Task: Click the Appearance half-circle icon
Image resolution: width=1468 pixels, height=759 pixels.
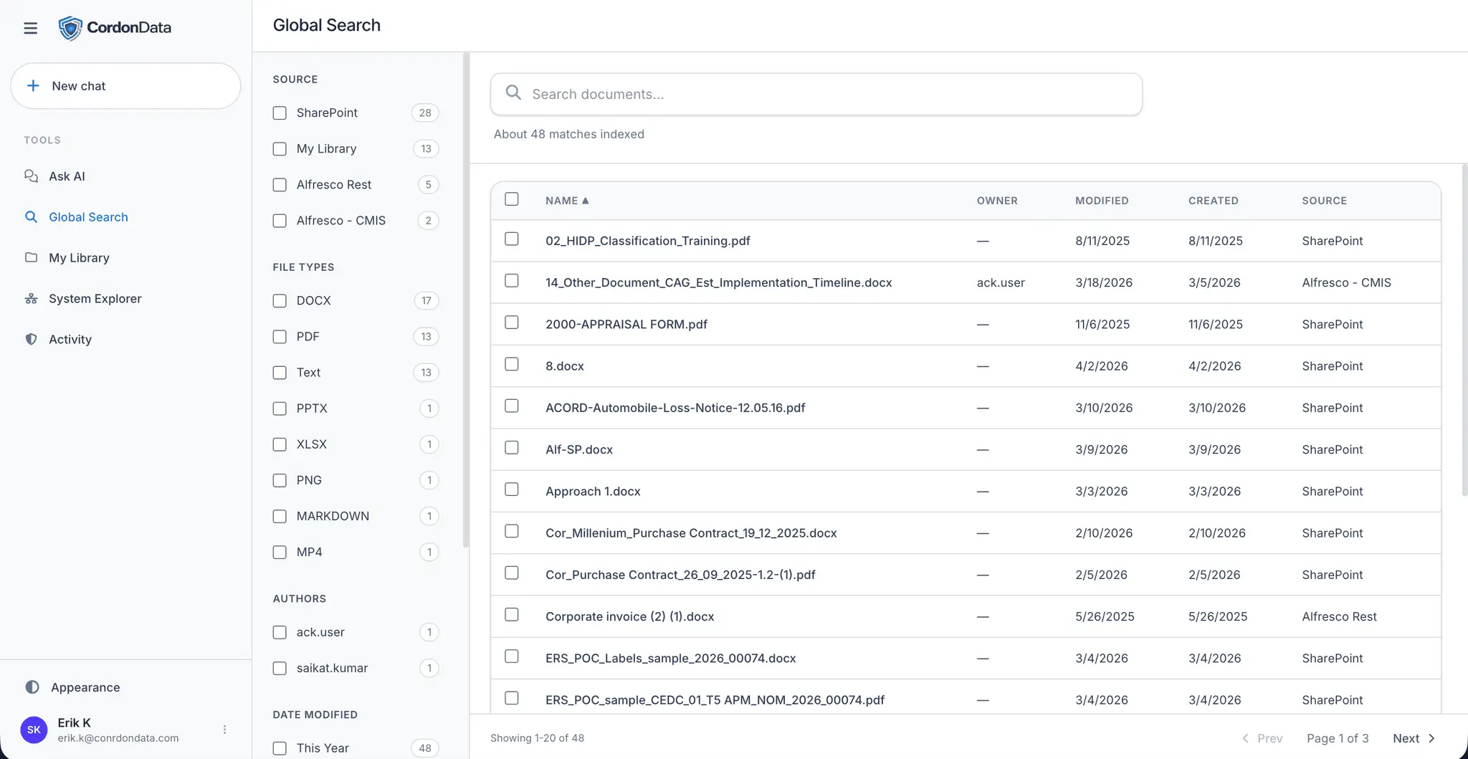Action: point(32,687)
